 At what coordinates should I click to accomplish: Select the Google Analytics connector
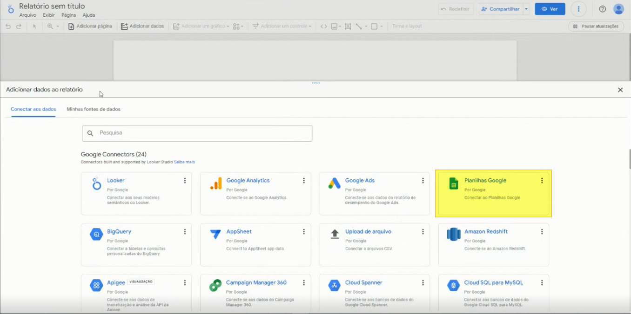coord(255,194)
